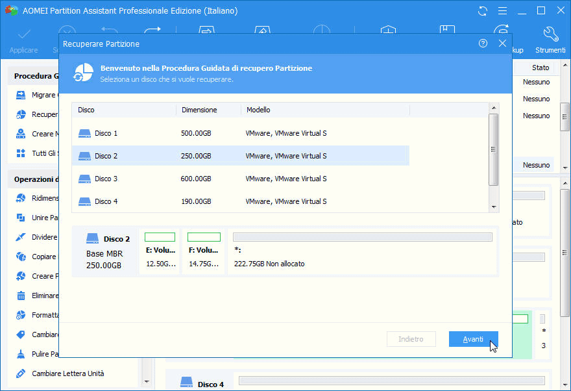This screenshot has width=571, height=391.
Task: Click Dividere partition operation in sidebar
Action: 37,237
